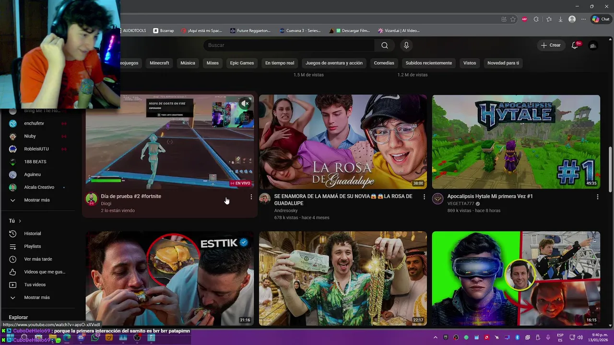Select the Epic Games filter chip
Screen dimensions: 614x345
(x=242, y=63)
